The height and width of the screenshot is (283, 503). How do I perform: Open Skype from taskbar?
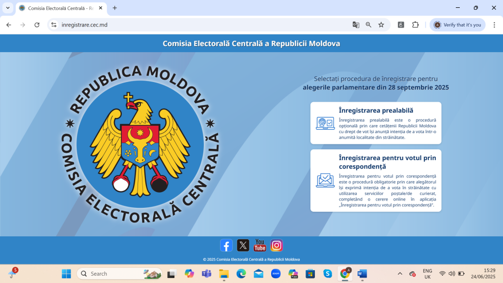328,274
